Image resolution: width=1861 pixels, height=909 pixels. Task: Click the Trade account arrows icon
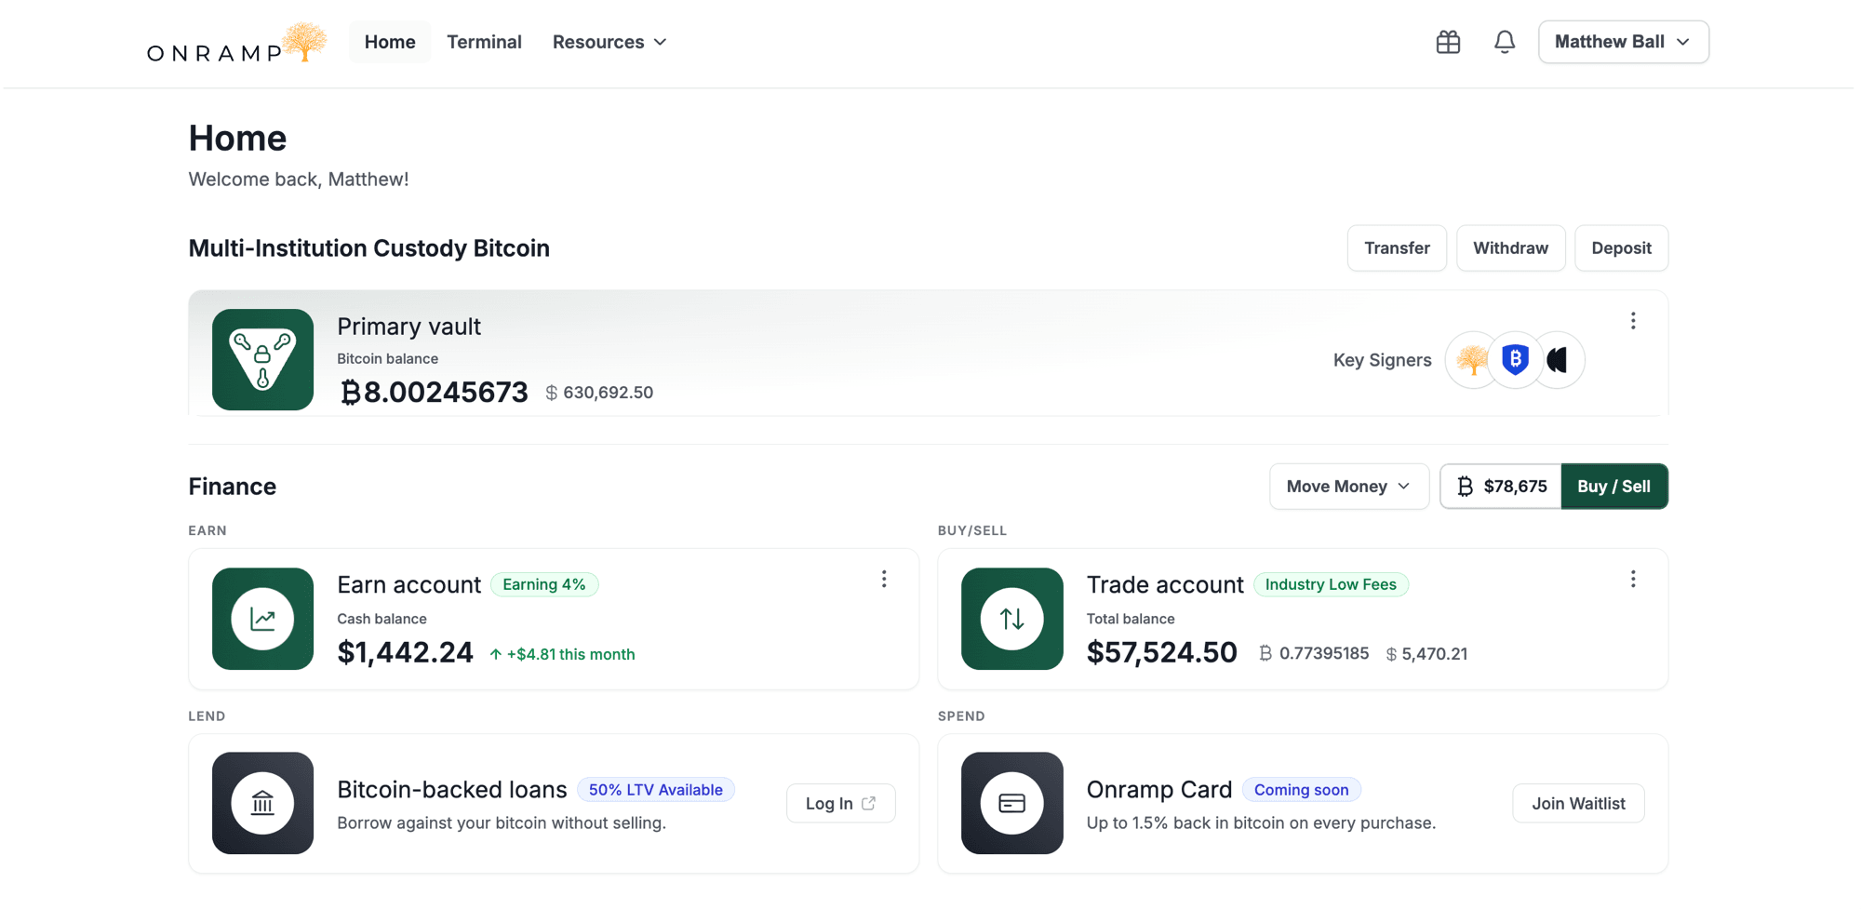(x=1012, y=619)
